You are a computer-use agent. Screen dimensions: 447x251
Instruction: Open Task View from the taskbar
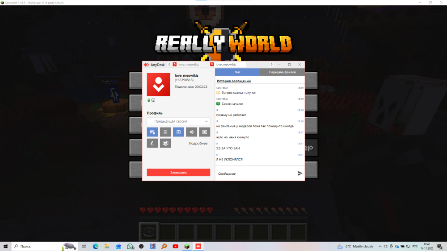point(84,247)
